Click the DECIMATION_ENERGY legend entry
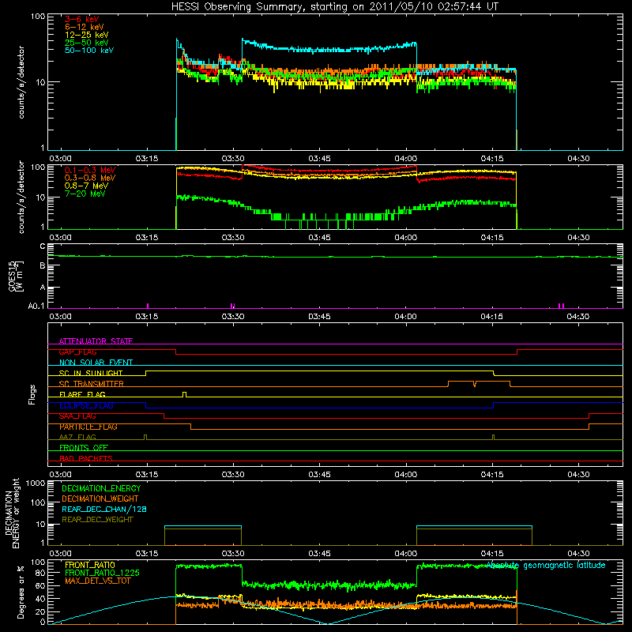632x632 pixels. [101, 488]
